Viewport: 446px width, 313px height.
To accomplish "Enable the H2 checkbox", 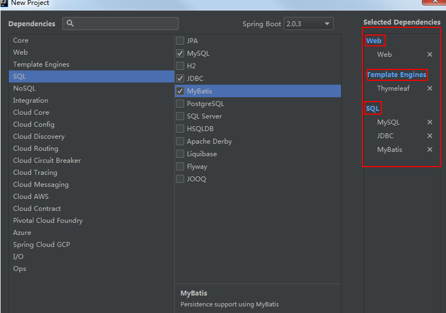I will pos(180,66).
